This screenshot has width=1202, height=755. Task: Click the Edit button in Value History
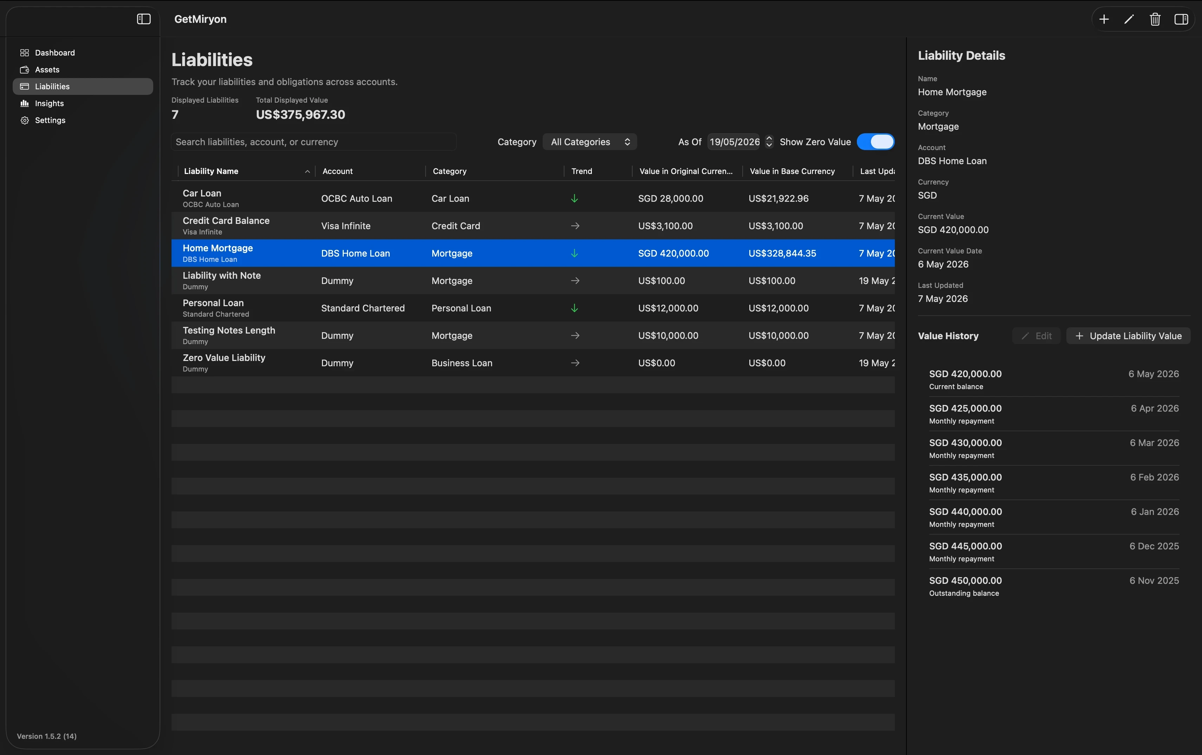pos(1036,336)
